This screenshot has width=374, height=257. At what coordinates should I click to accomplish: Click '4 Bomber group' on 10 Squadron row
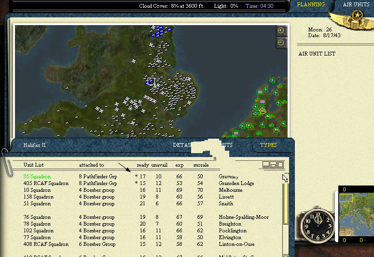click(x=97, y=190)
